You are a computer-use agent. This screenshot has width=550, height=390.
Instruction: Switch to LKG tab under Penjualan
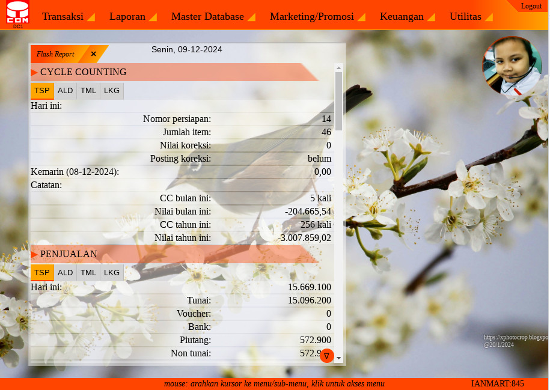click(112, 273)
